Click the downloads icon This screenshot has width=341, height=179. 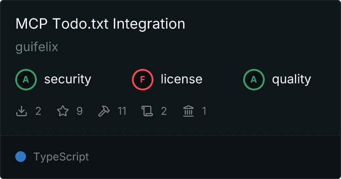coord(22,111)
